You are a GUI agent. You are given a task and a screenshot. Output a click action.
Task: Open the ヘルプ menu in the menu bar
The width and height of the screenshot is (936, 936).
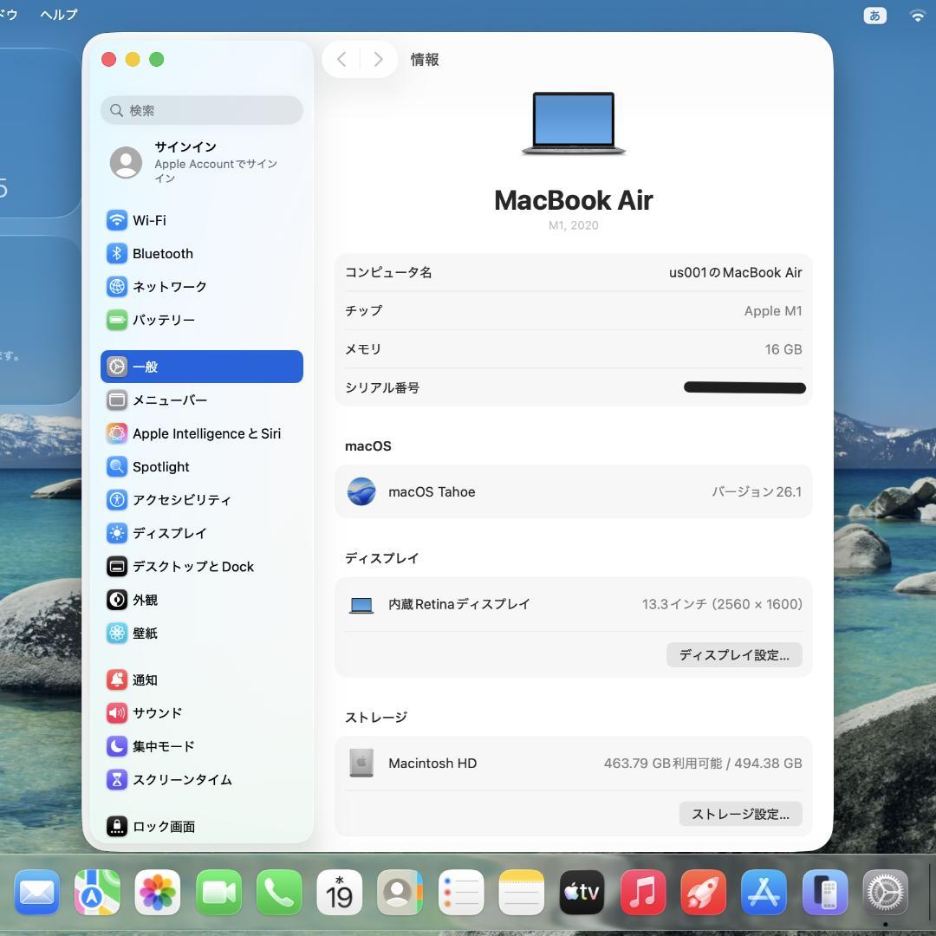click(56, 14)
